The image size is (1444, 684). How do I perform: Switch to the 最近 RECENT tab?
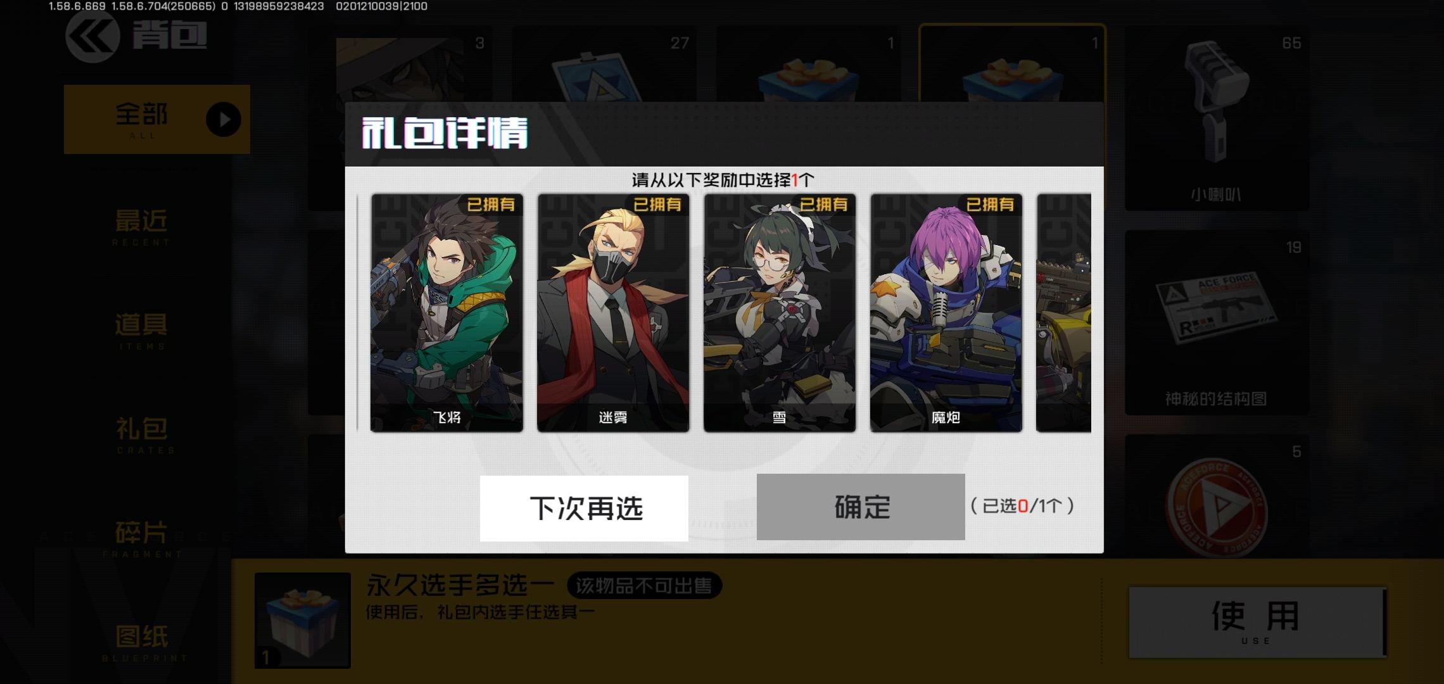click(x=141, y=227)
